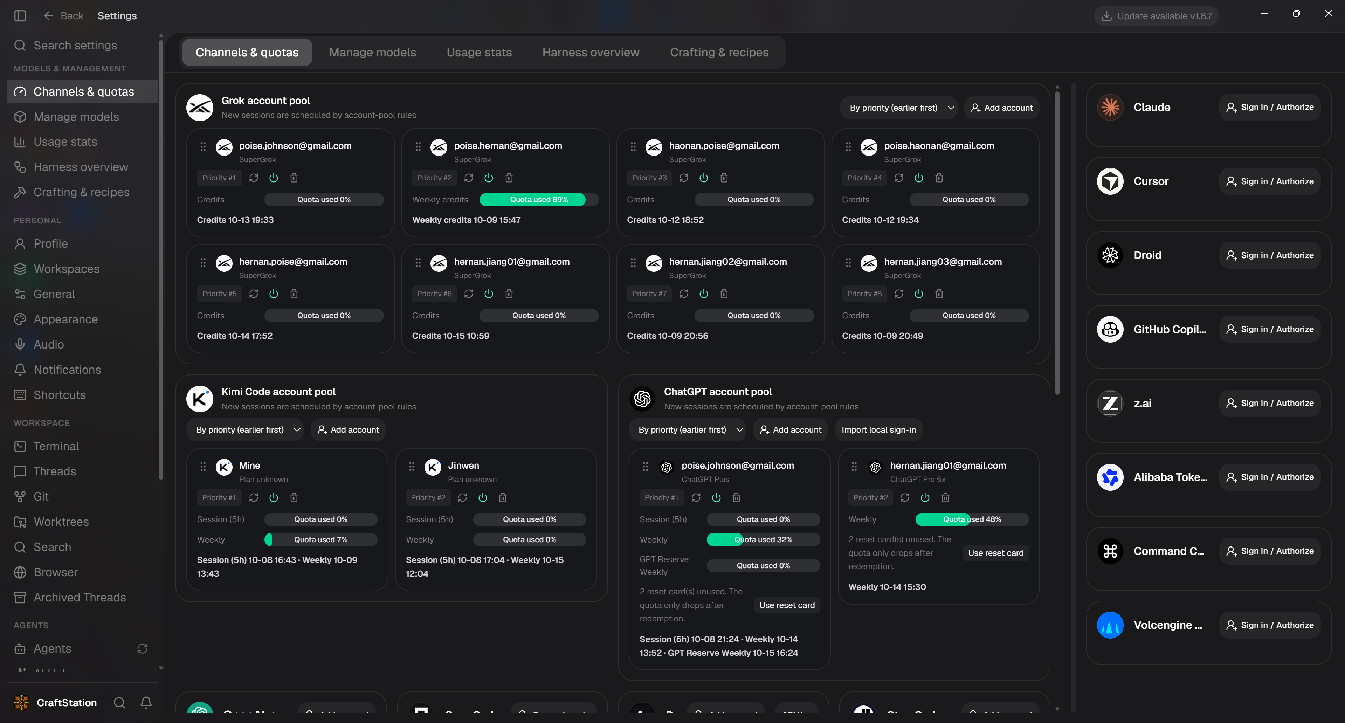1345x723 pixels.
Task: Sign in / Authorize GitHub Copilot
Action: (1270, 329)
